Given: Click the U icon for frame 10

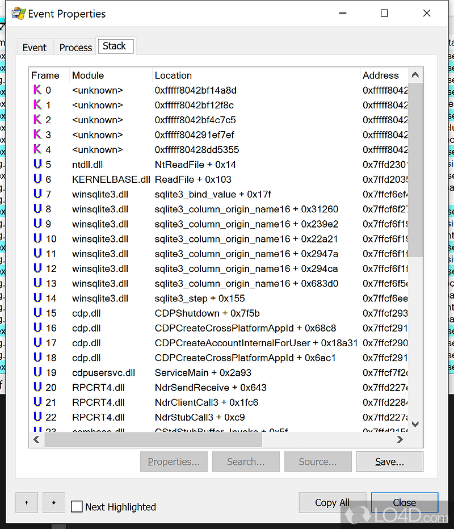Looking at the screenshot, I should click(37, 238).
